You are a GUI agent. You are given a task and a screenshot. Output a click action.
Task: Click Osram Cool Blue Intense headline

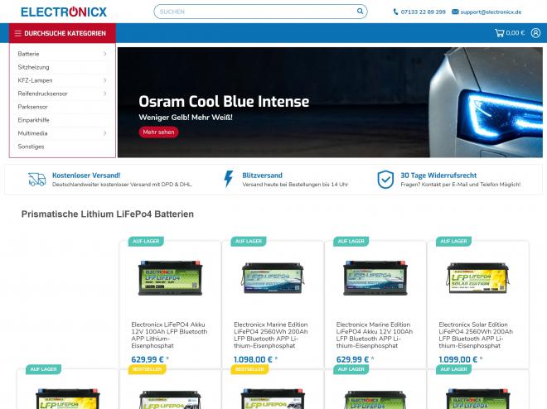point(224,101)
